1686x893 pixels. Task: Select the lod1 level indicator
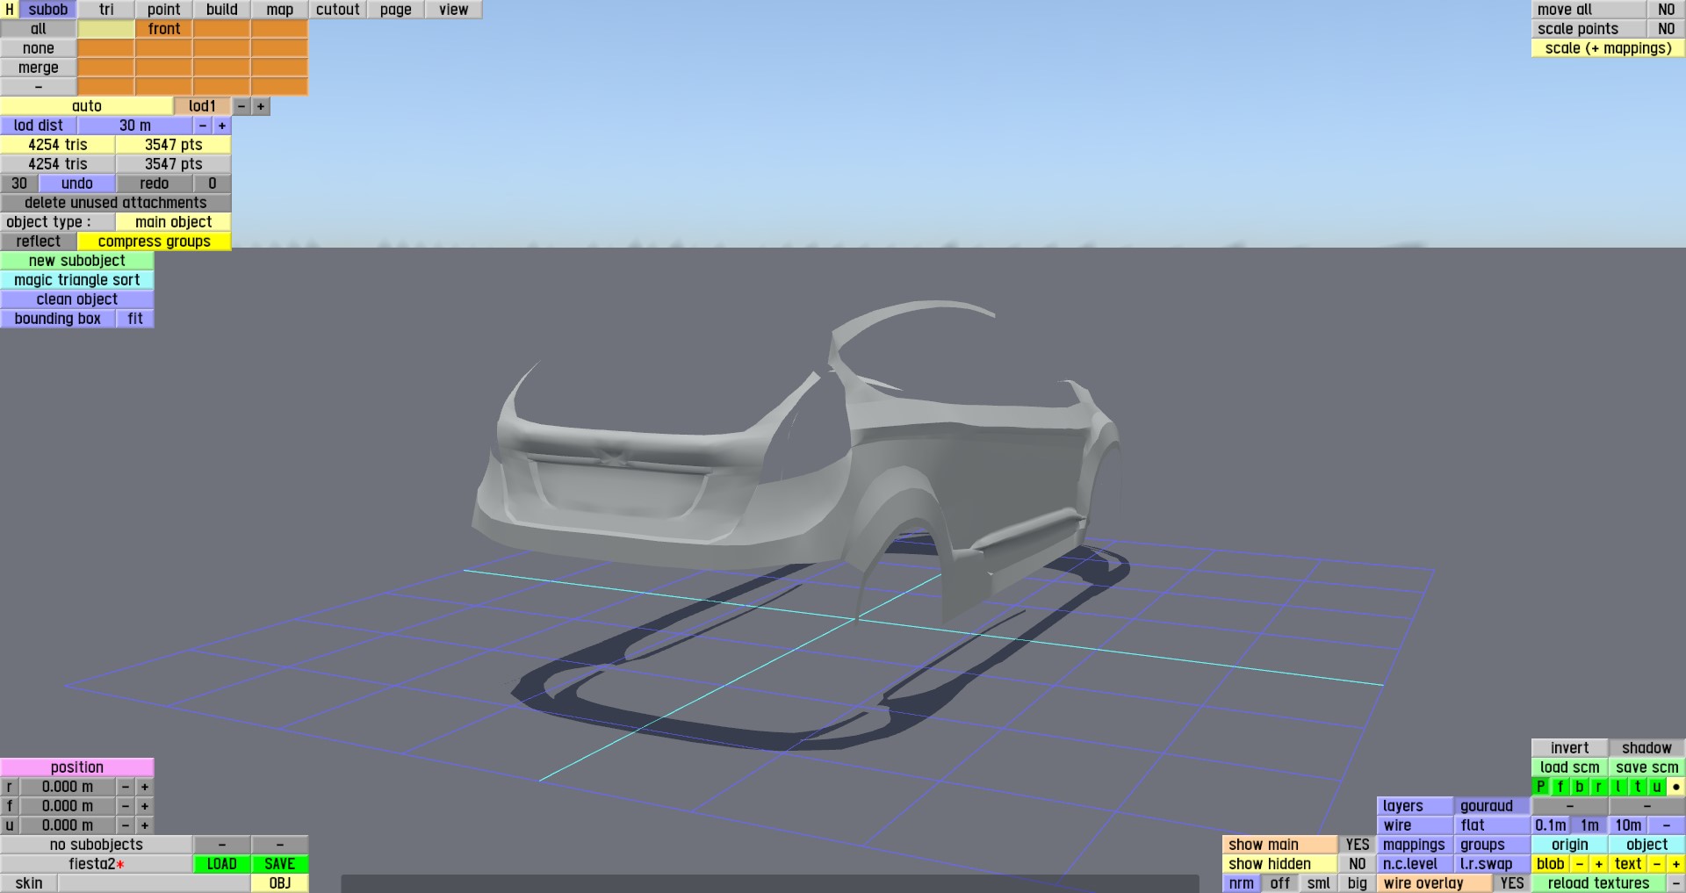(203, 106)
